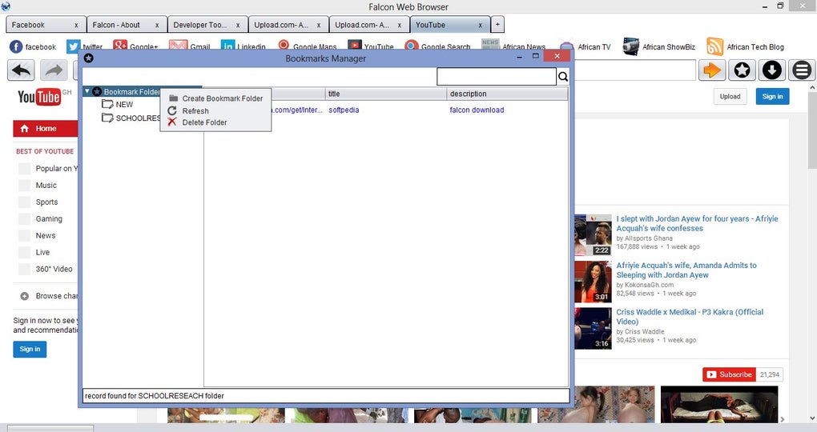Open the African TV shortcut
Screen dimensions: 817x432
coord(585,47)
